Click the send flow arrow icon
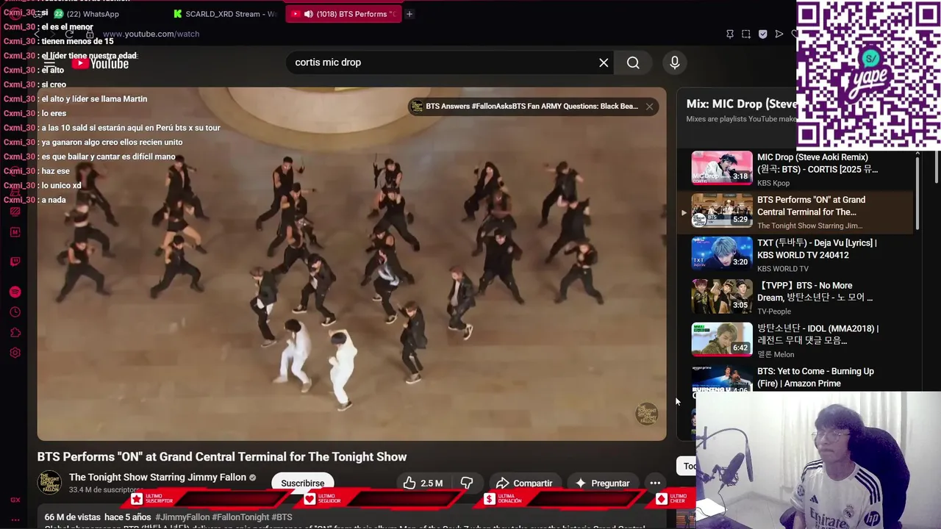Image resolution: width=941 pixels, height=529 pixels. coord(779,34)
